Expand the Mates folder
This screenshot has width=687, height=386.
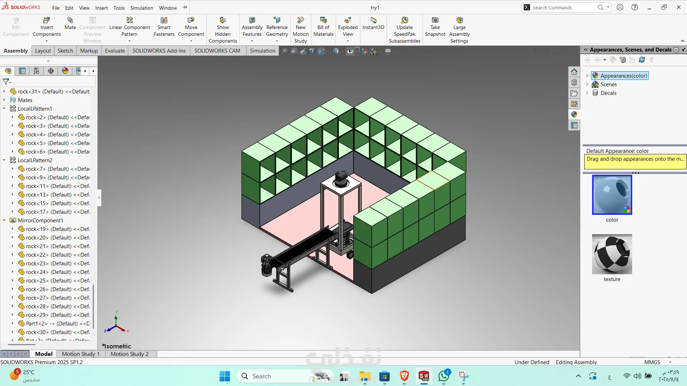coord(4,100)
